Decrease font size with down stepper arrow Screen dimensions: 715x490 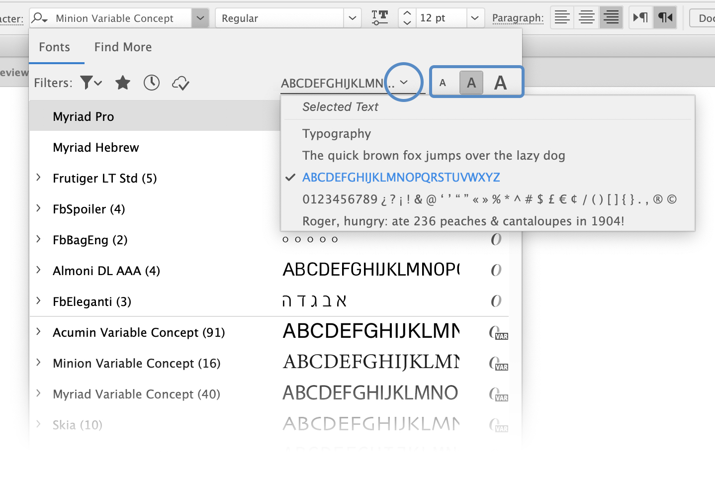[407, 23]
